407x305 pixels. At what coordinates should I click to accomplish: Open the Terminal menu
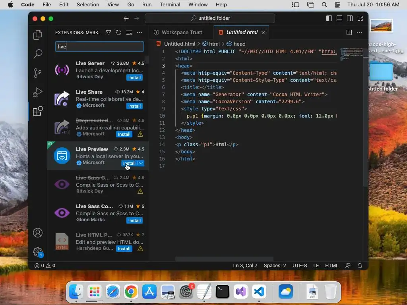click(x=170, y=5)
